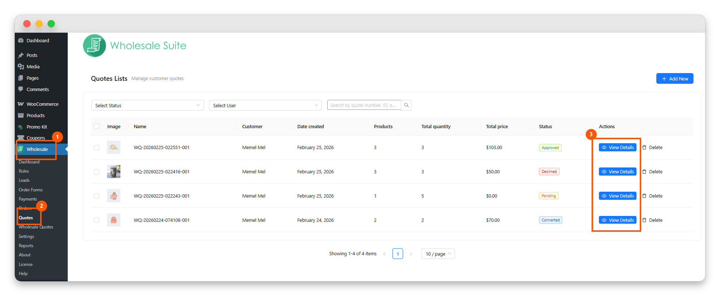Expand the Select User dropdown
Image resolution: width=720 pixels, height=296 pixels.
tap(265, 105)
